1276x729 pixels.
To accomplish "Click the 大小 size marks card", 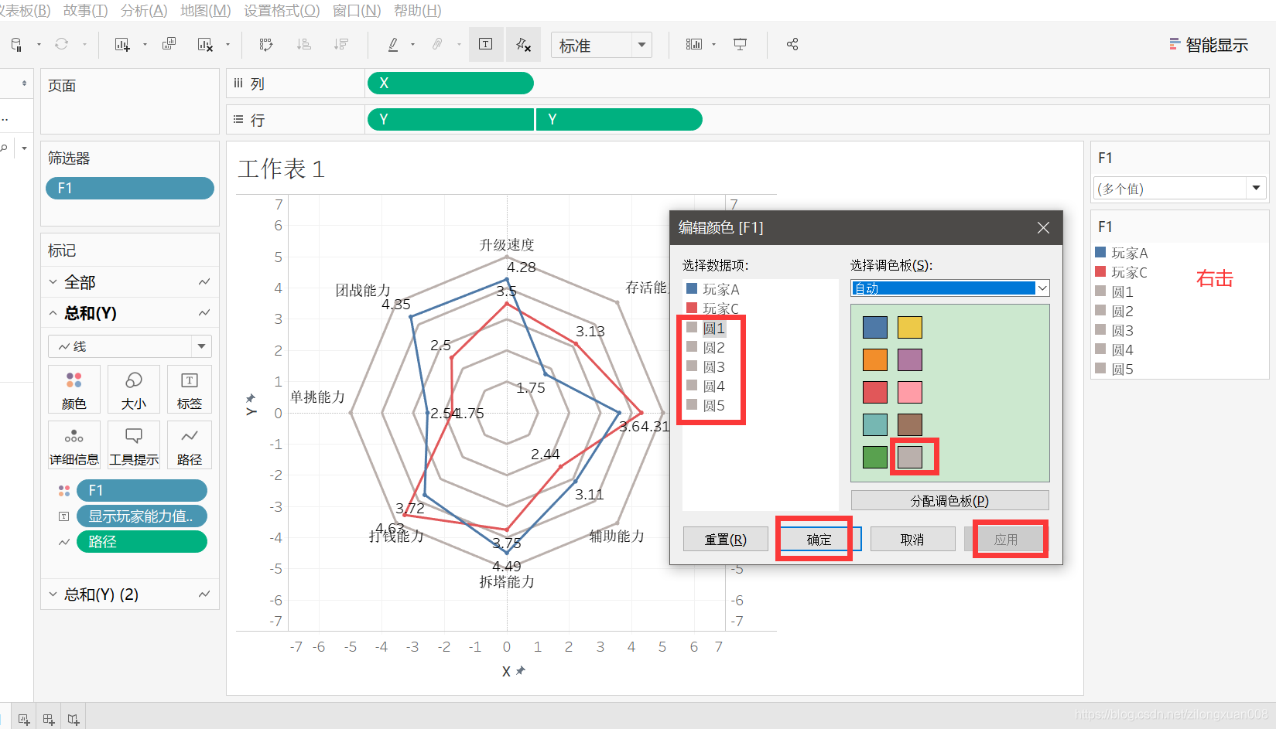I will (134, 389).
